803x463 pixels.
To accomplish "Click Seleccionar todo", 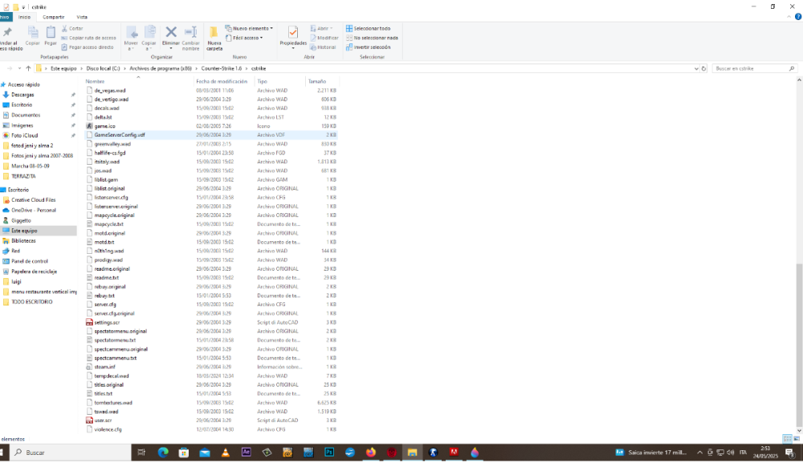I will pyautogui.click(x=369, y=29).
